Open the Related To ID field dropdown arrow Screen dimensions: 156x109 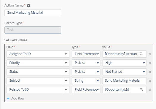pyautogui.click(x=66, y=90)
